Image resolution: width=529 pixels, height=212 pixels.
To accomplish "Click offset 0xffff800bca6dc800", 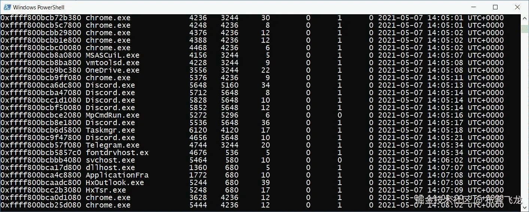I will pyautogui.click(x=40, y=85).
